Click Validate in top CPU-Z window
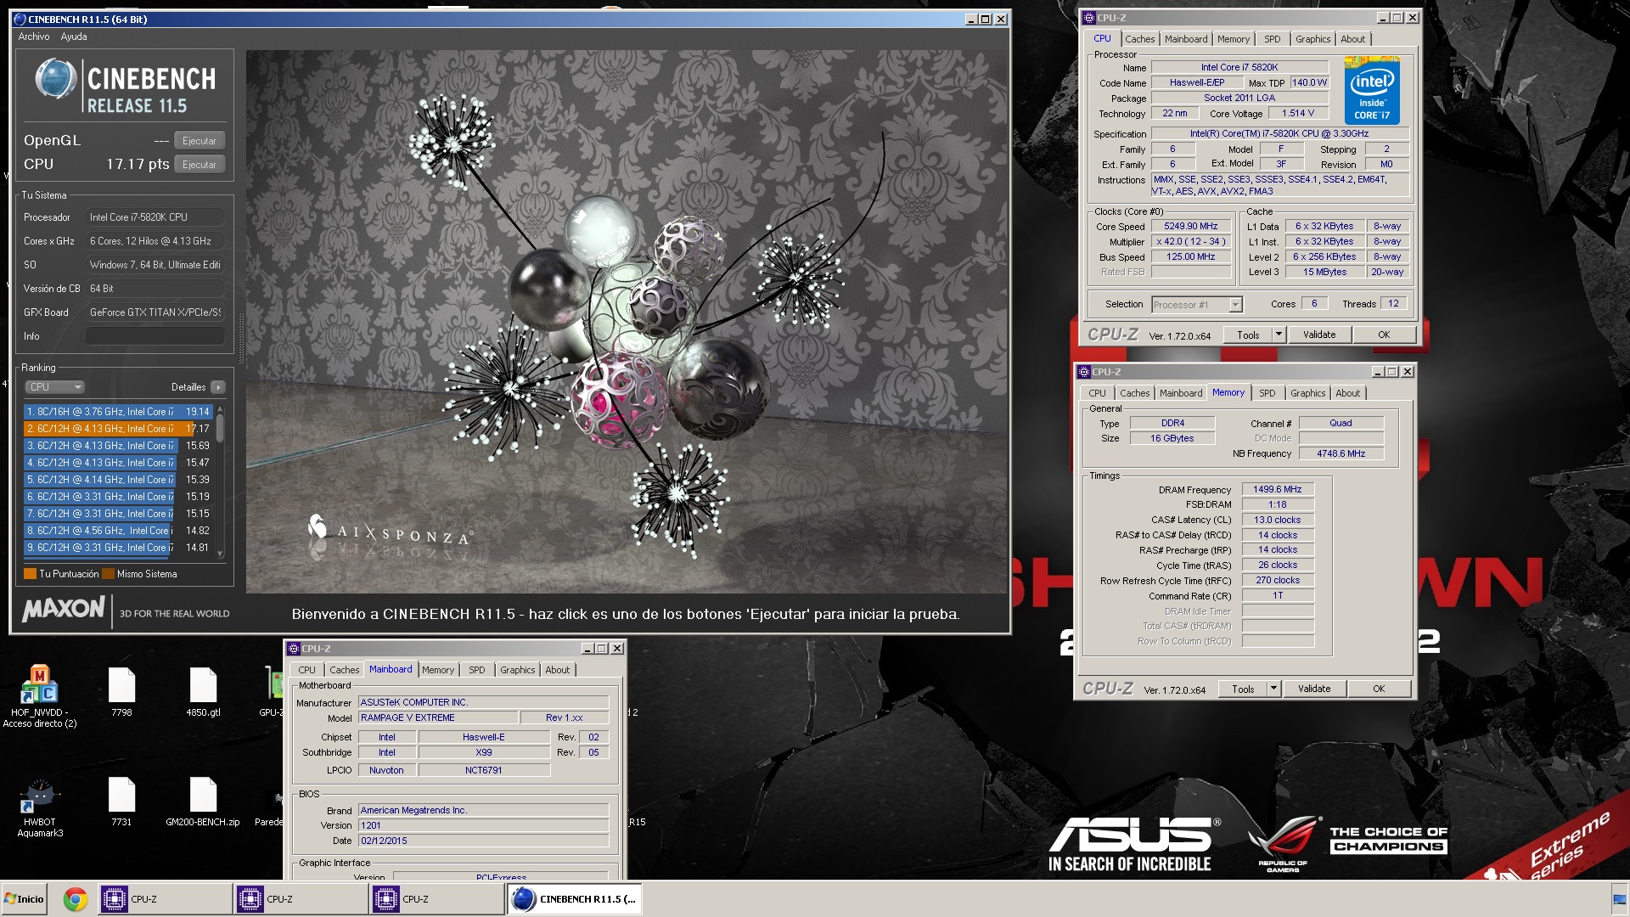1630x917 pixels. 1319,335
